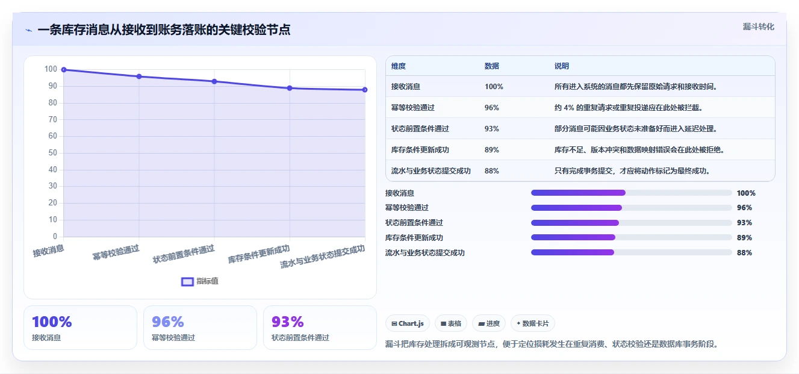Click the 流水与业务状态提交成功 progress bar
Viewport: 799px width, 374px height.
coord(632,253)
